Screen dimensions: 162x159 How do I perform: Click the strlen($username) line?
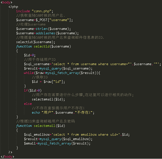(43, 29)
